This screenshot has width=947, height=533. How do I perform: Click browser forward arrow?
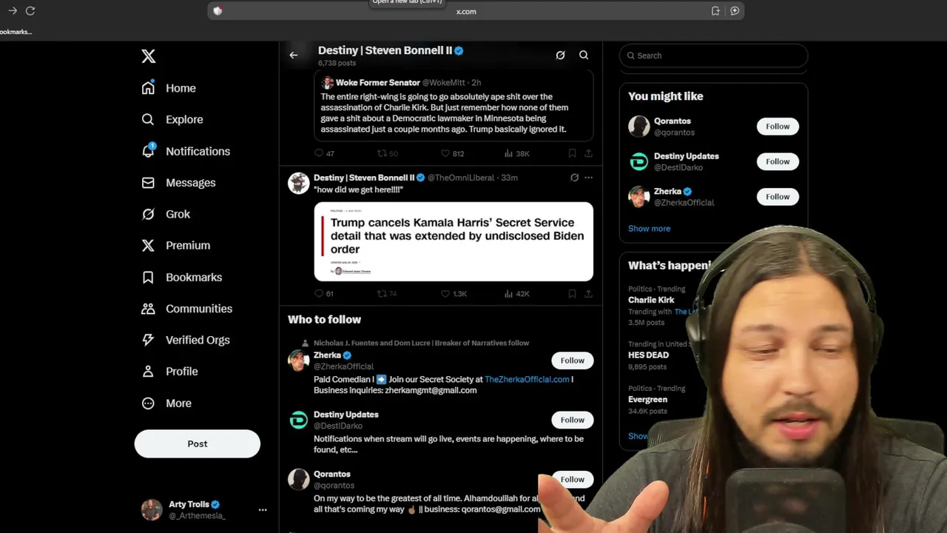13,10
